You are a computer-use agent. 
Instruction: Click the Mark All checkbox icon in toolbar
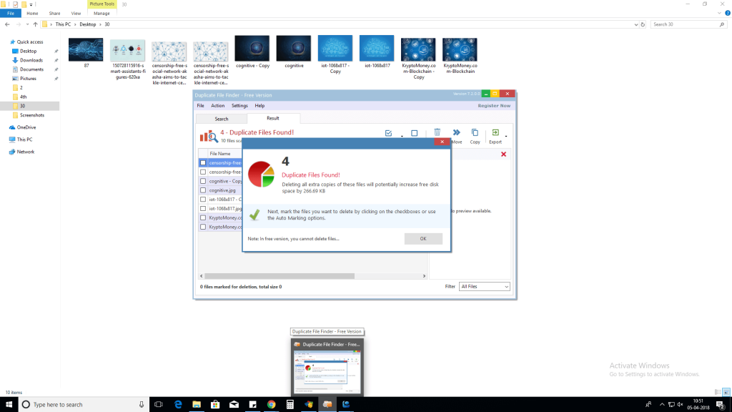click(x=388, y=133)
